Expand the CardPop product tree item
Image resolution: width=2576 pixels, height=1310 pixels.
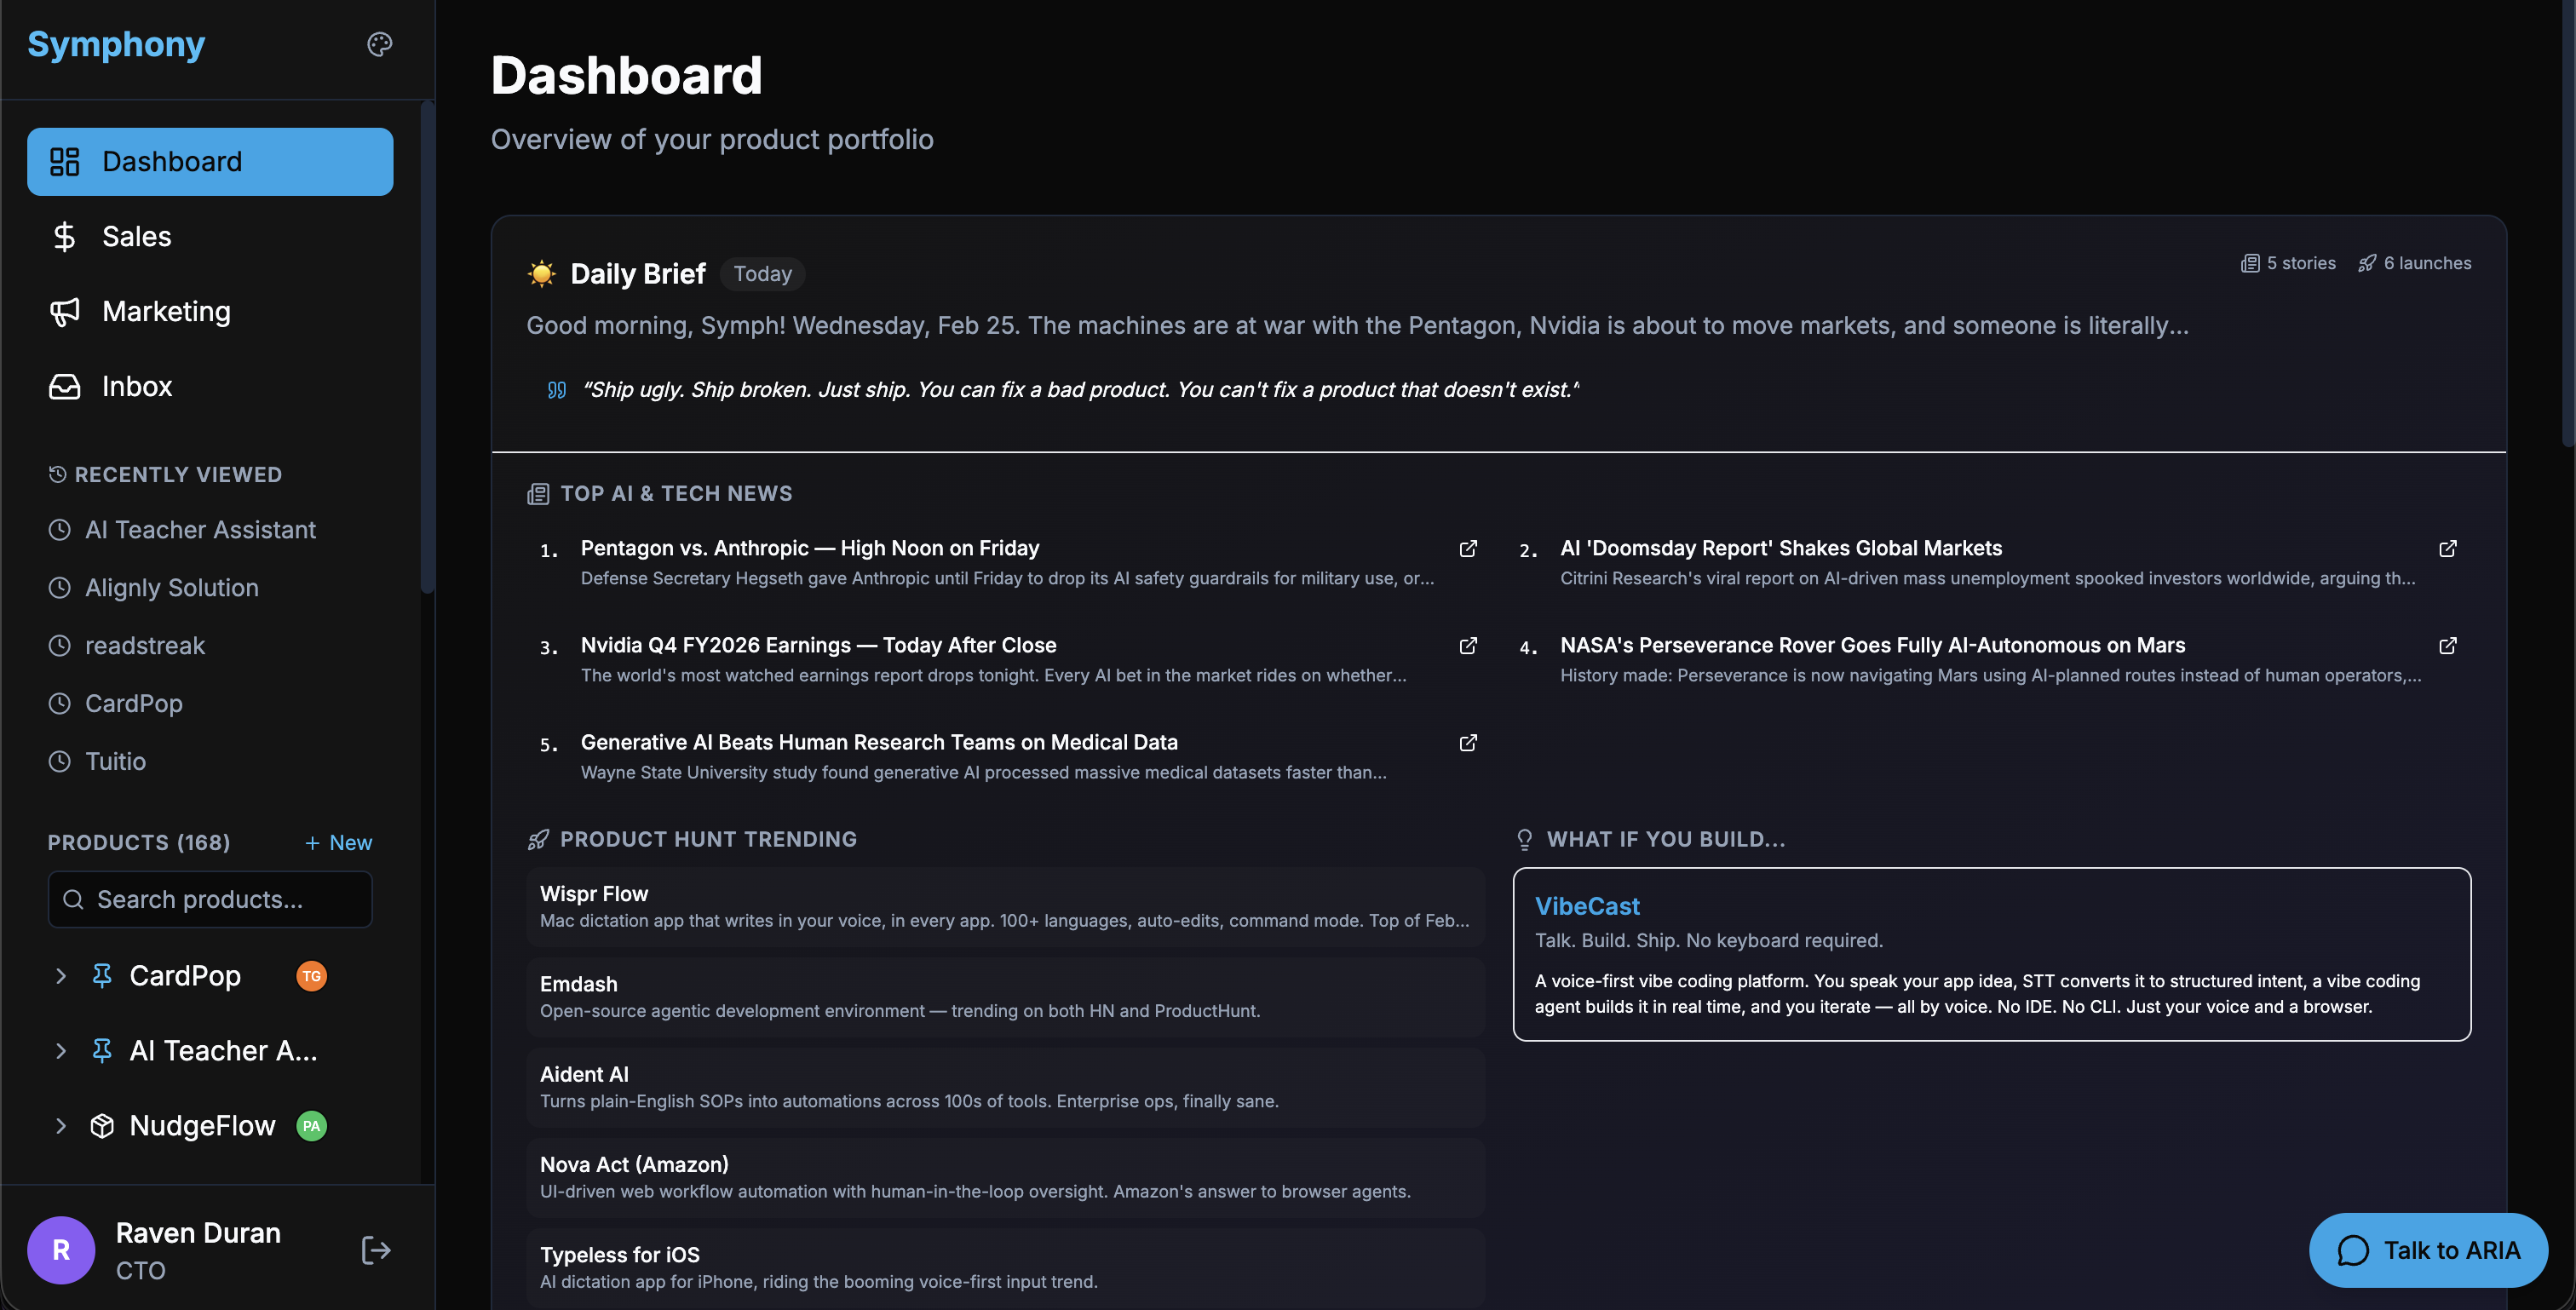[x=61, y=976]
